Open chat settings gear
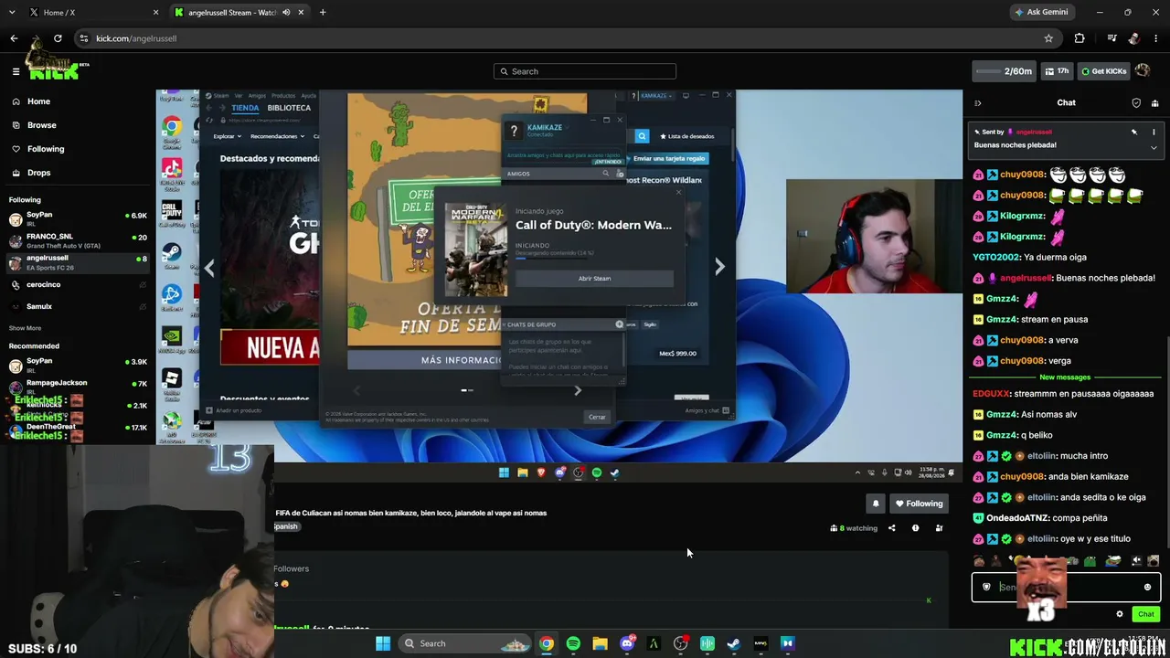Screen dimensions: 1170x658 1120,614
